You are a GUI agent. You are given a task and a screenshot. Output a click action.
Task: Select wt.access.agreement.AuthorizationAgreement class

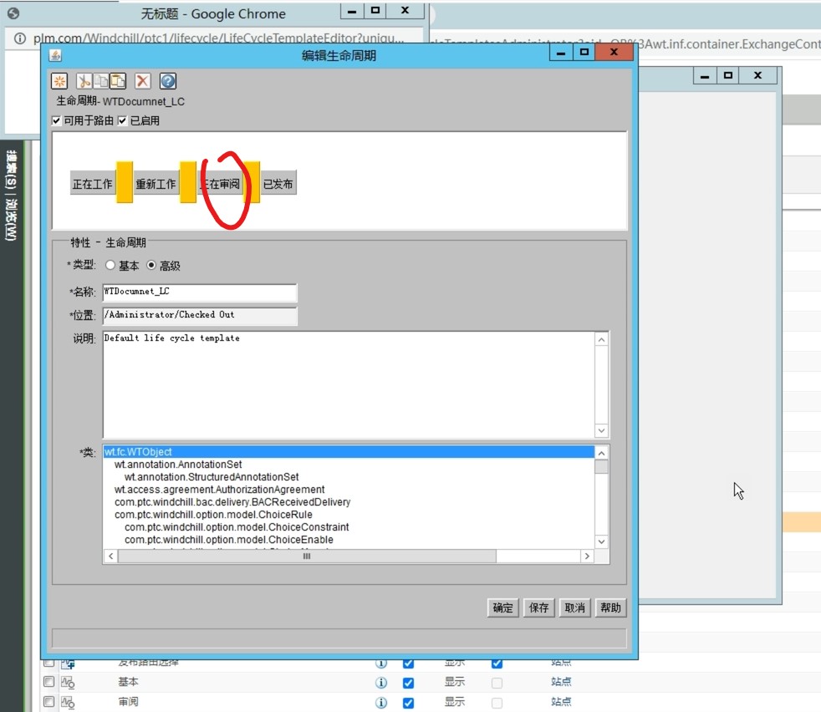click(x=219, y=490)
